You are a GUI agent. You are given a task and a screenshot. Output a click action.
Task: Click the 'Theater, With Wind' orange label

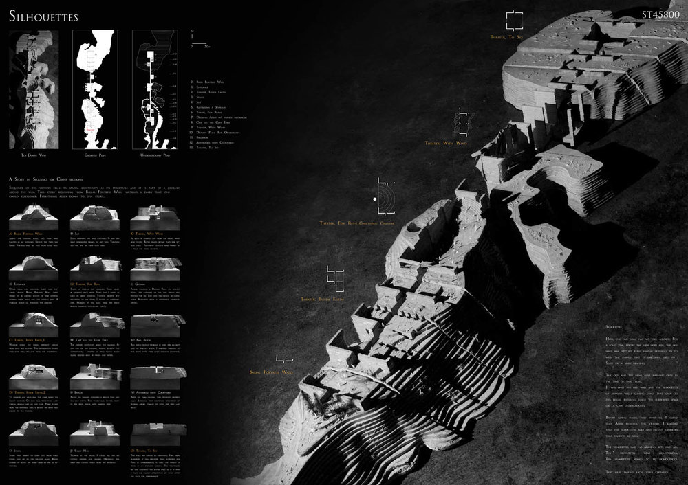pos(446,143)
